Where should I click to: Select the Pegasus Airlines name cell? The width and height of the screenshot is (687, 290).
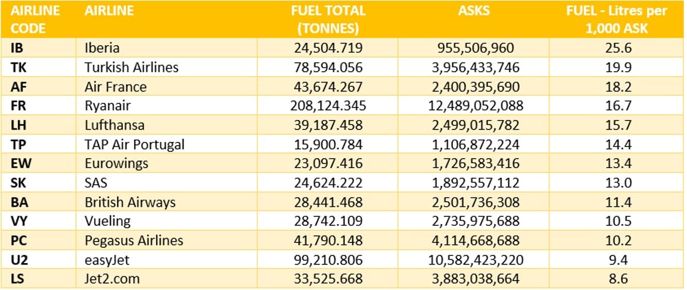pyautogui.click(x=134, y=241)
